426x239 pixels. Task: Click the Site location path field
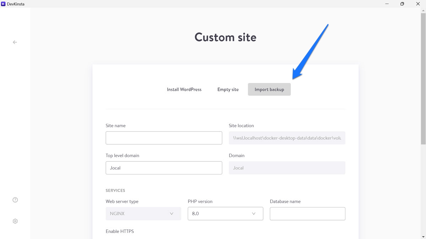287,138
